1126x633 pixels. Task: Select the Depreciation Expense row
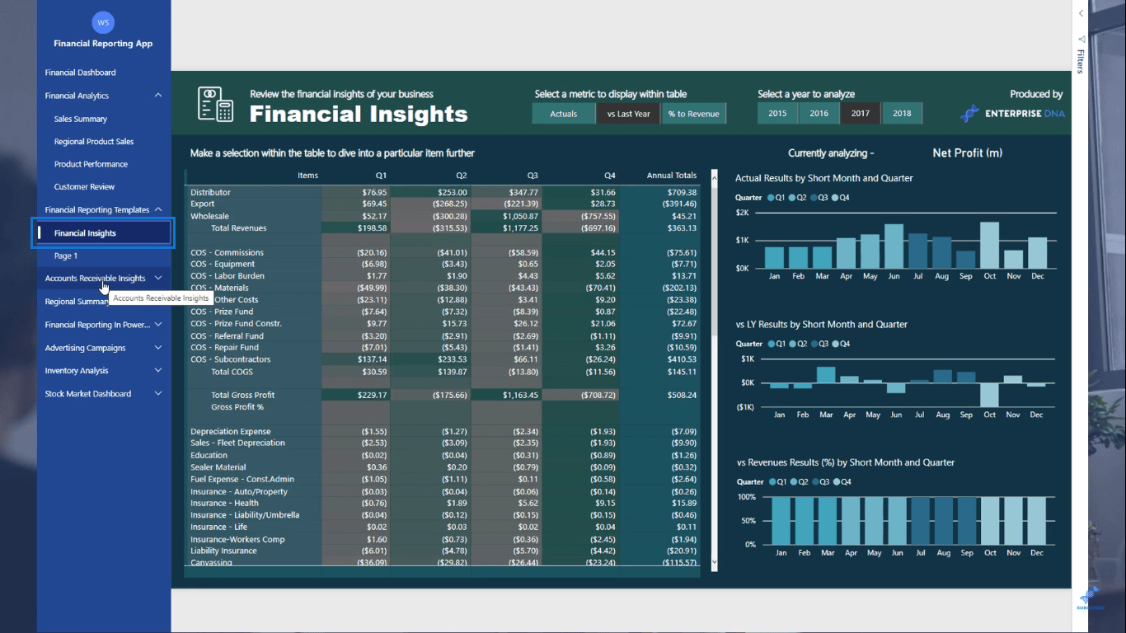443,432
